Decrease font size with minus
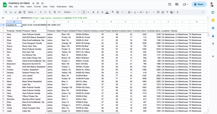 point(79,12)
